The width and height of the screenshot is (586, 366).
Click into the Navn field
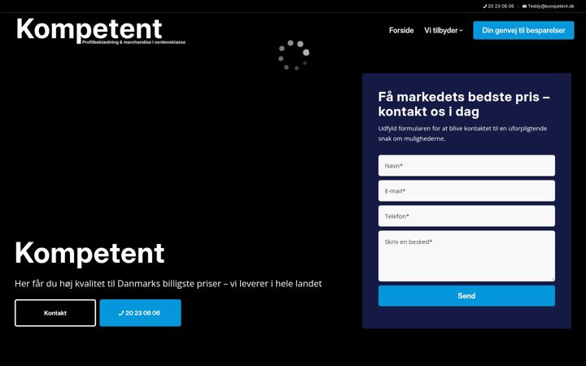click(x=466, y=165)
